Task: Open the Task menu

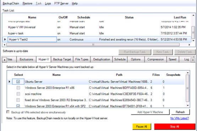Action: [39, 4]
